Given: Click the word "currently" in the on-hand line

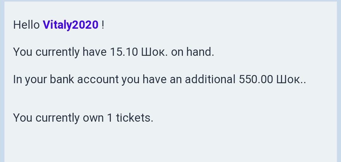Looking at the screenshot, I should pos(57,52).
